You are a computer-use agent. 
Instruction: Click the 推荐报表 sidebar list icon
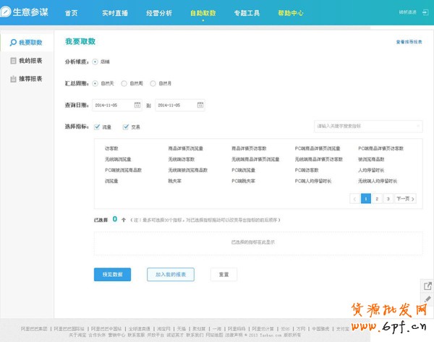pos(13,79)
